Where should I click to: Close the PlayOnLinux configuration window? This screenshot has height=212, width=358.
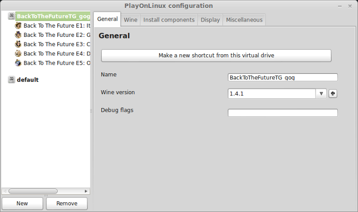click(350, 7)
